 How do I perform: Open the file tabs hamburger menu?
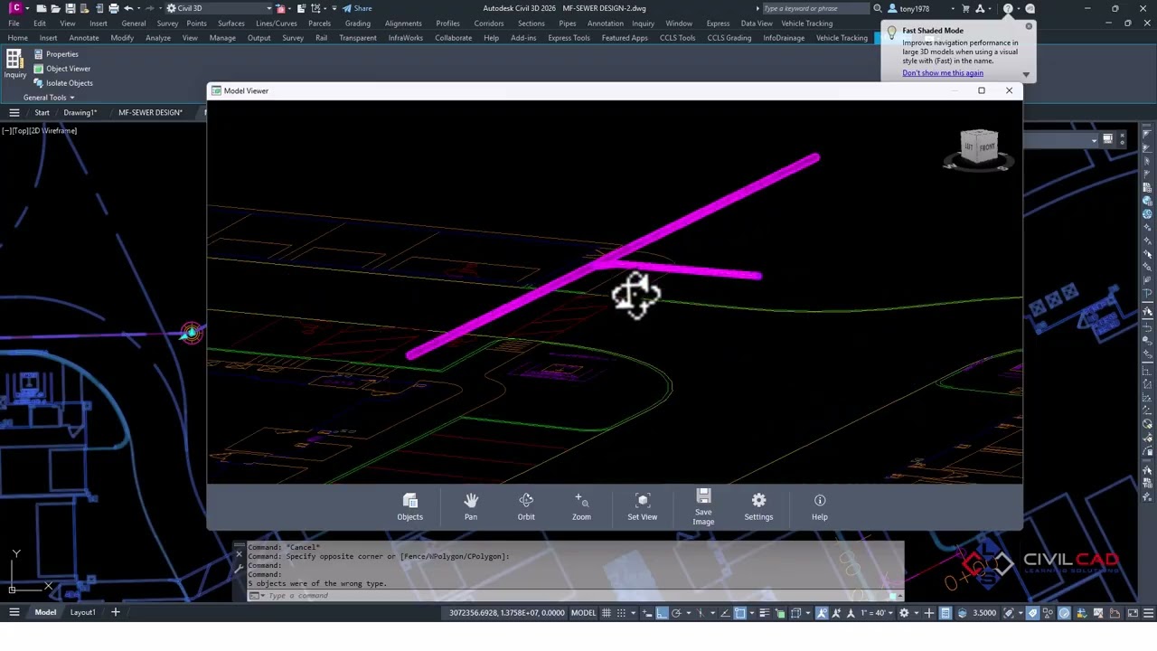click(14, 112)
